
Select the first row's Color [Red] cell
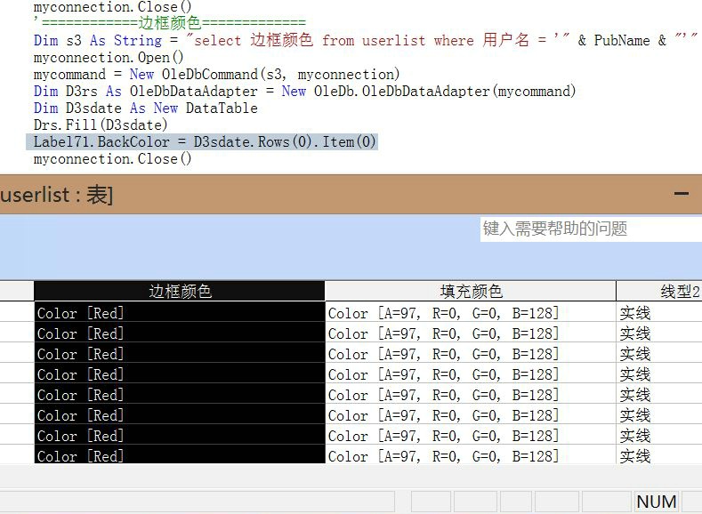click(x=180, y=312)
